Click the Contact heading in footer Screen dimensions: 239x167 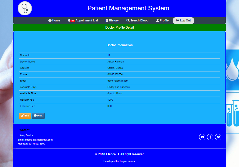click(x=24, y=130)
